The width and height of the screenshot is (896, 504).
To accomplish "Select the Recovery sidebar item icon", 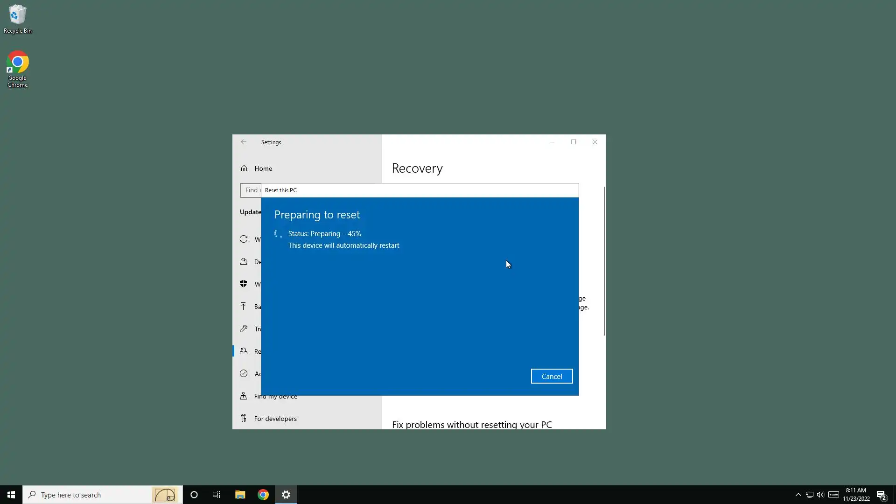I will [x=244, y=351].
